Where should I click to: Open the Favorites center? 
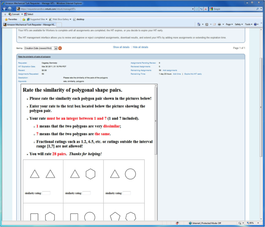11,19
